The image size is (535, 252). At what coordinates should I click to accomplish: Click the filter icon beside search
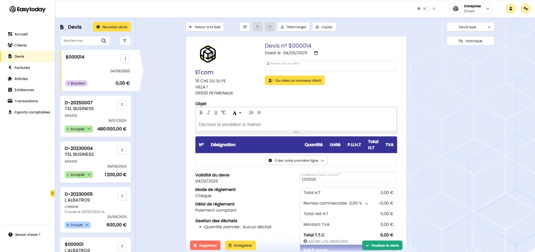click(x=125, y=41)
